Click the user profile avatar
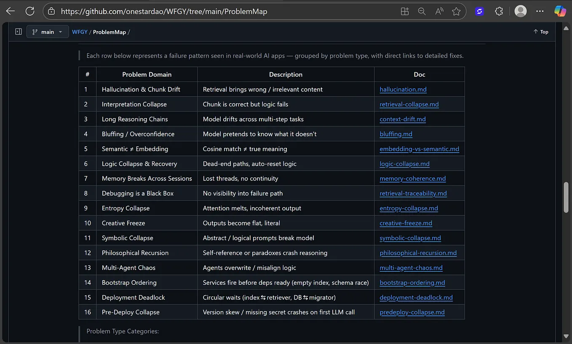 tap(521, 11)
